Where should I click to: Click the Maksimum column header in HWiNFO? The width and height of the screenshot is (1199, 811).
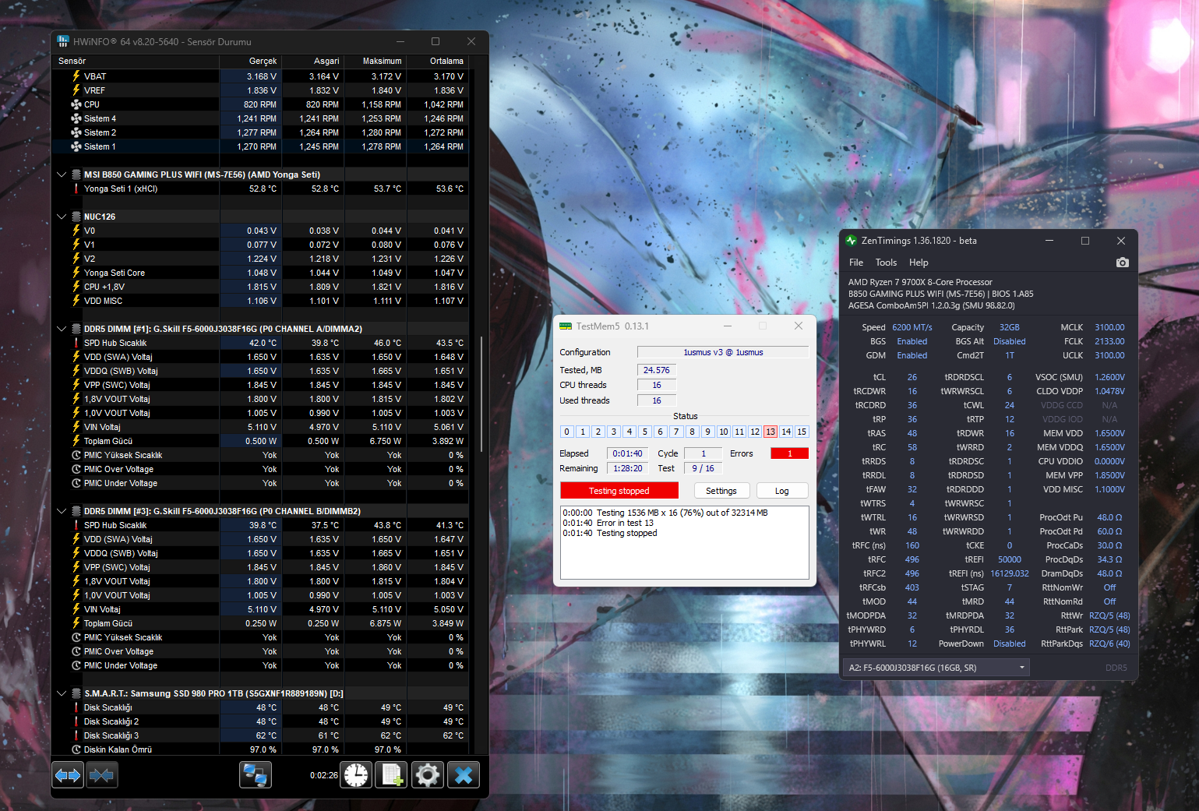(376, 61)
